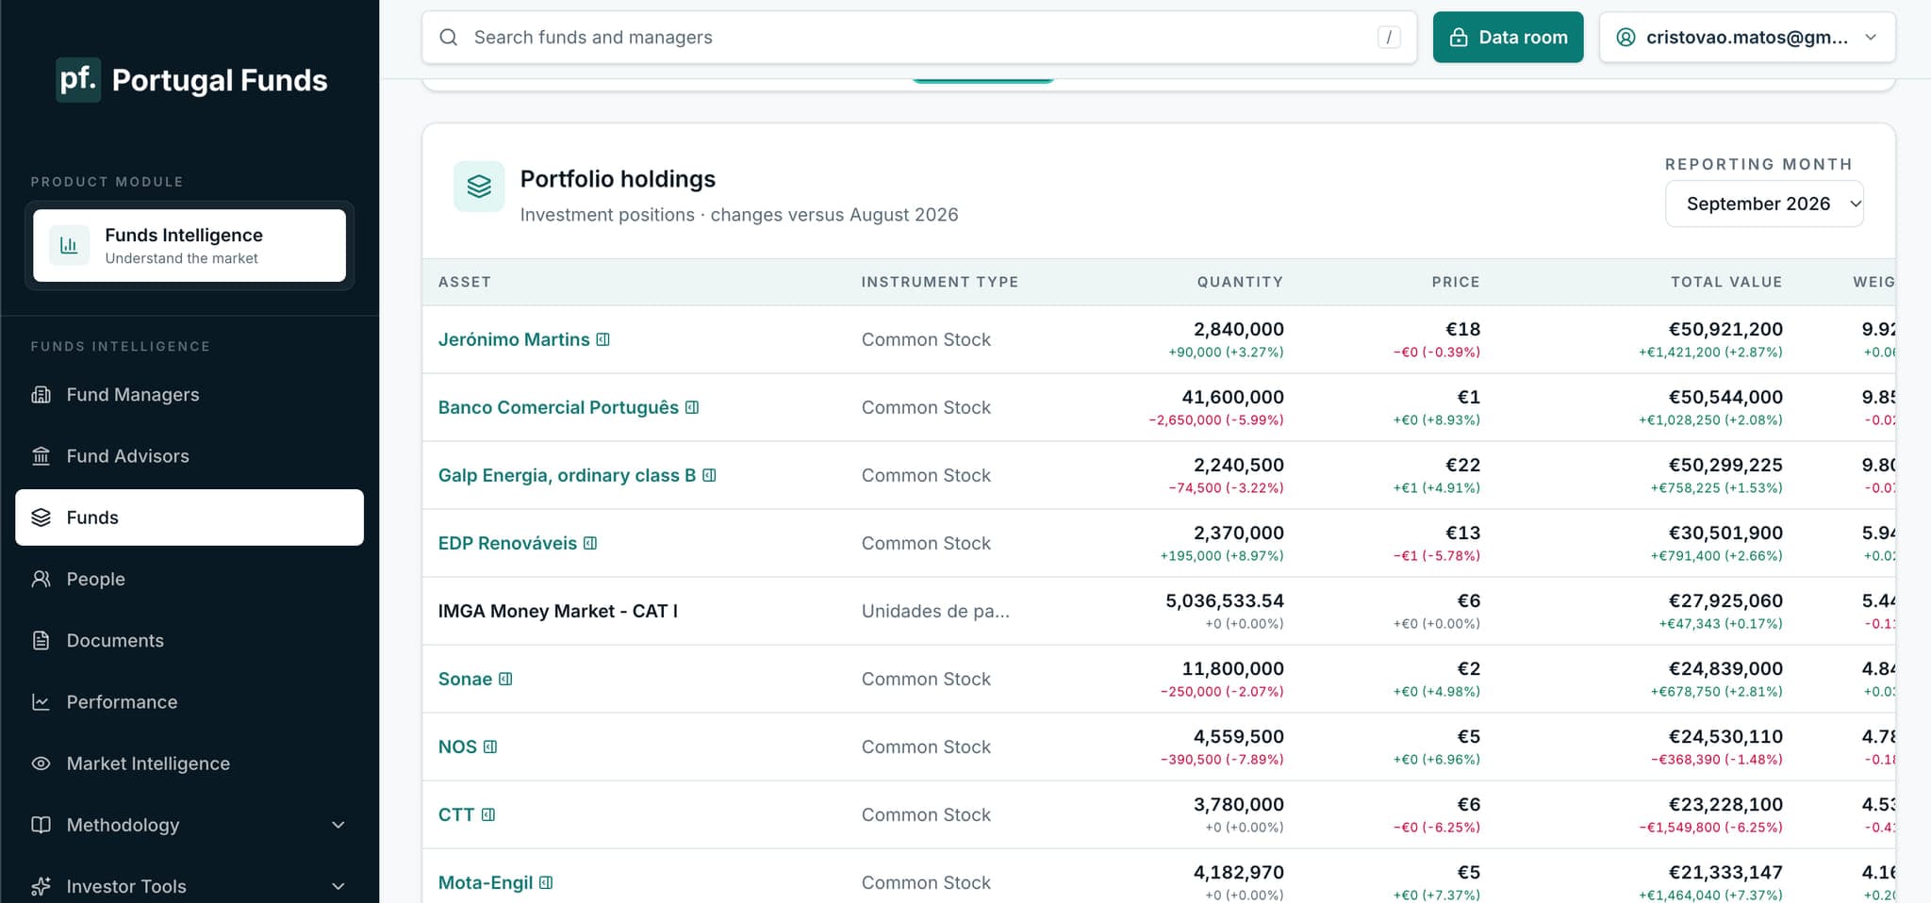The width and height of the screenshot is (1931, 903).
Task: Click the Market Intelligence eye icon
Action: pos(41,763)
